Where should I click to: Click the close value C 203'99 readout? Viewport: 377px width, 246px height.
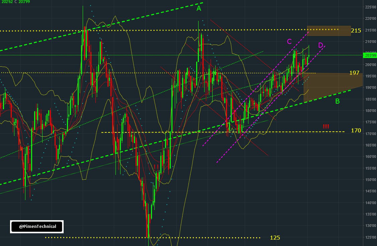[22, 2]
